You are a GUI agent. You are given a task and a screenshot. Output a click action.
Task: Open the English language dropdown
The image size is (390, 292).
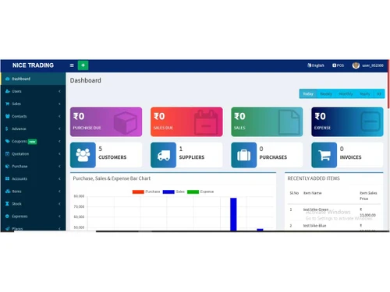pyautogui.click(x=316, y=65)
